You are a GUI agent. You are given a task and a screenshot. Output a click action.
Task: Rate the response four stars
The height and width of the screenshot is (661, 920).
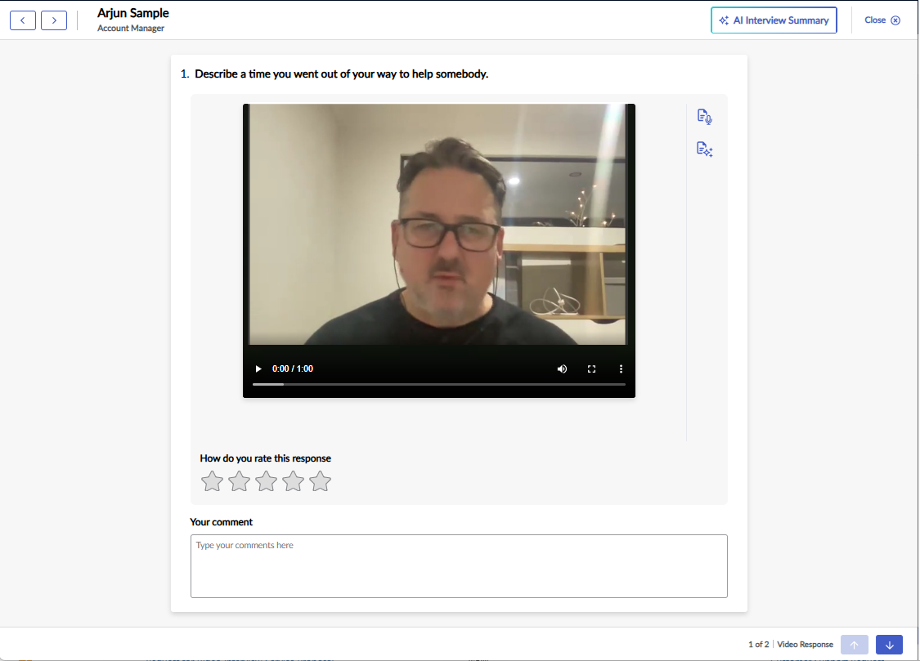[x=294, y=482]
